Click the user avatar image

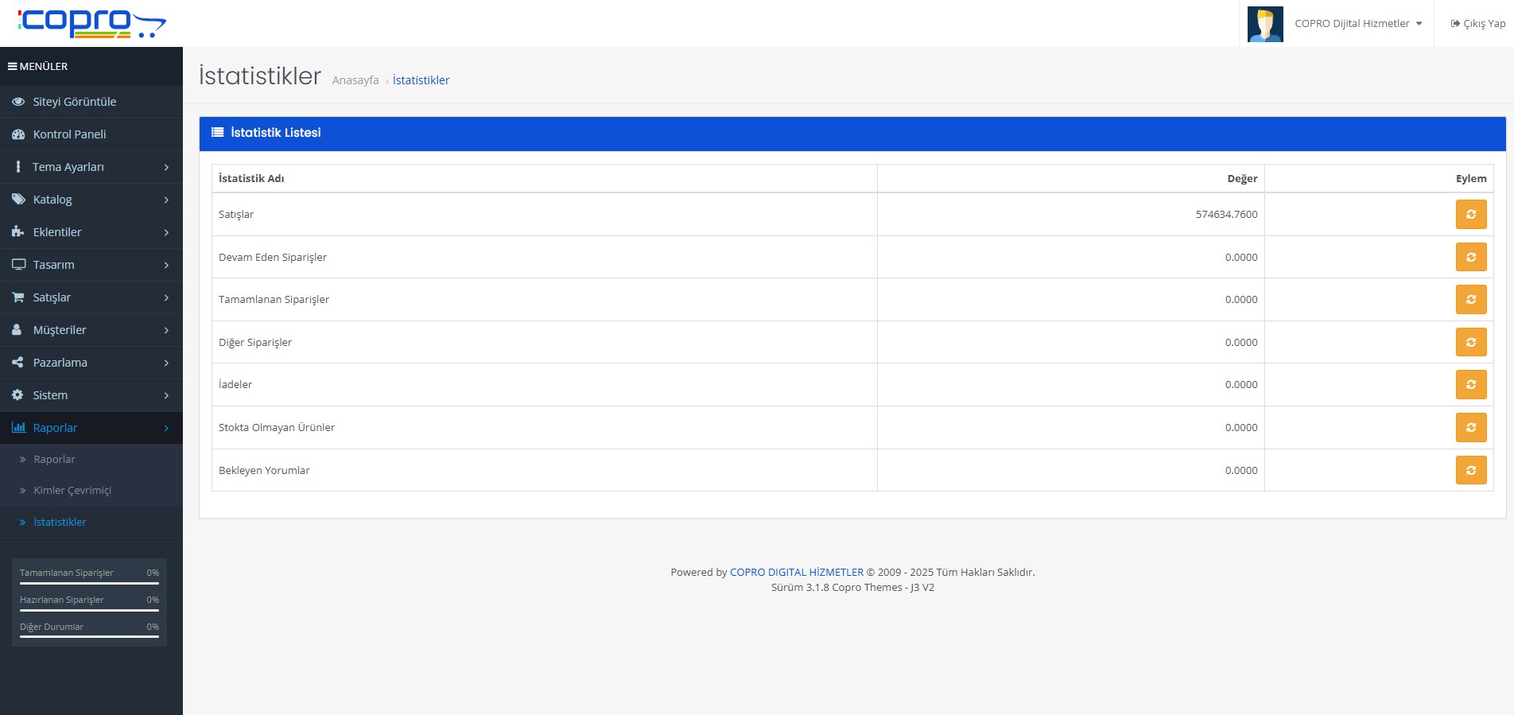pos(1264,24)
